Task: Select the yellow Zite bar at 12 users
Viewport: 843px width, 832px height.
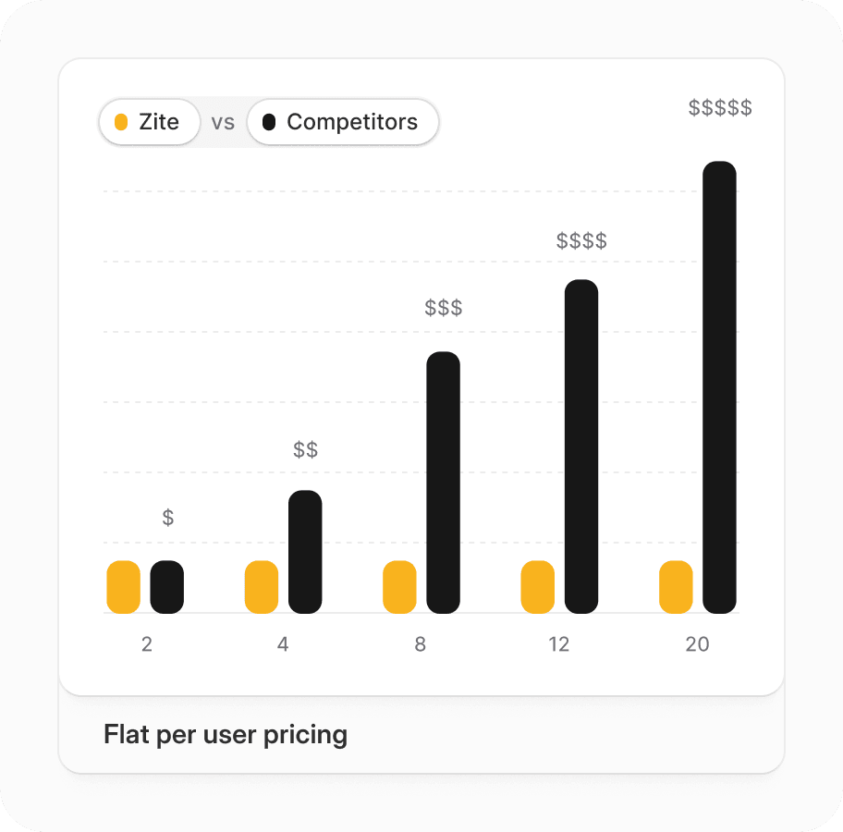Action: [538, 587]
